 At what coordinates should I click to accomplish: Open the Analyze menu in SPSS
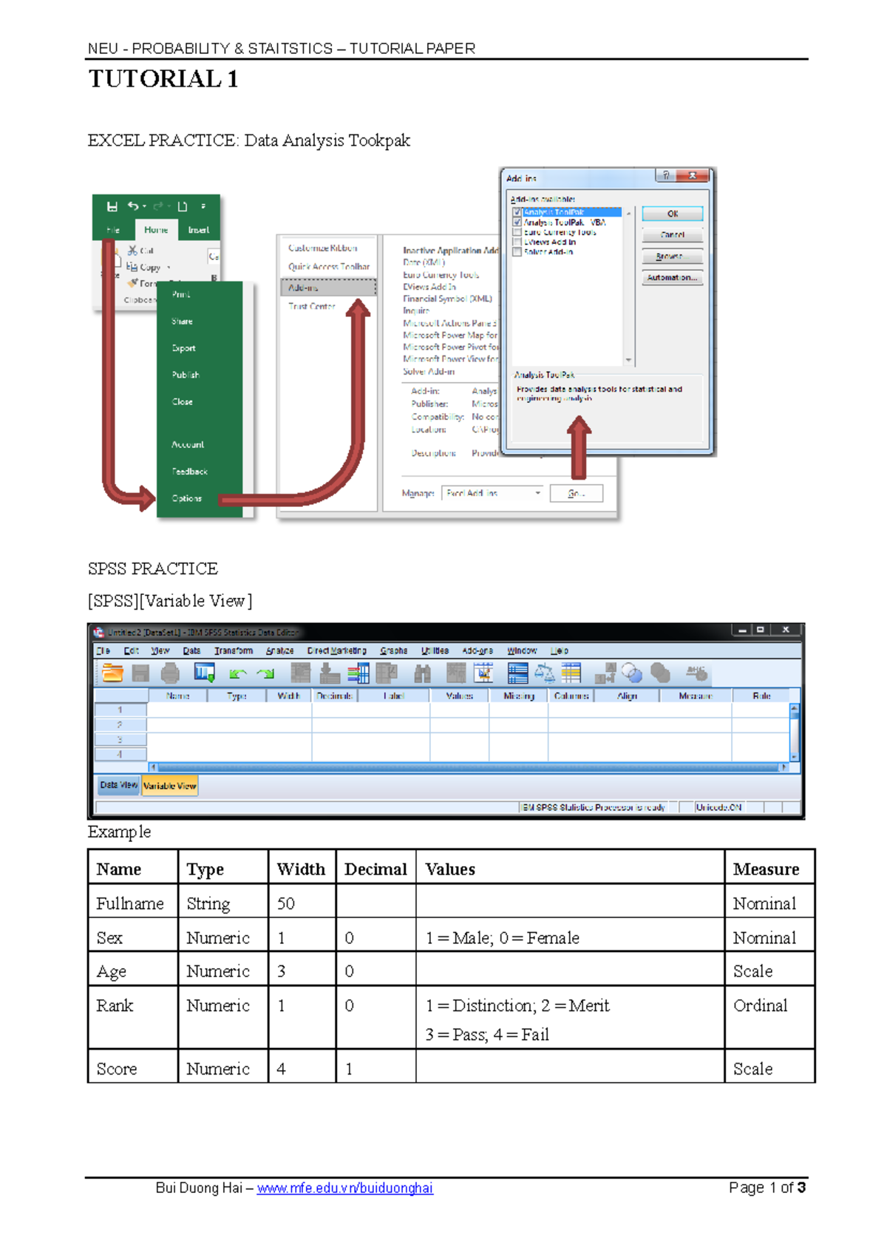click(x=279, y=651)
